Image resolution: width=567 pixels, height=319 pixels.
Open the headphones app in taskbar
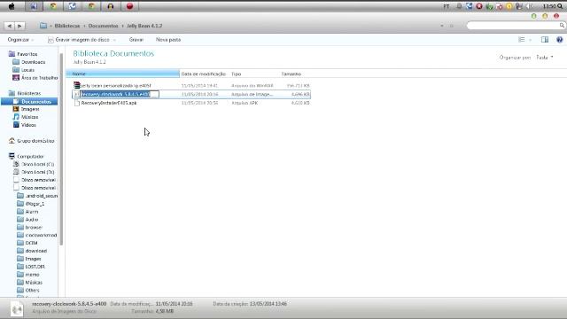(x=110, y=6)
